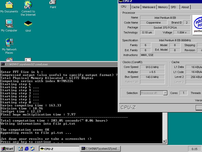Click the cmd.exe window title bar
Viewport: 202px width, 152px height.
[59, 64]
